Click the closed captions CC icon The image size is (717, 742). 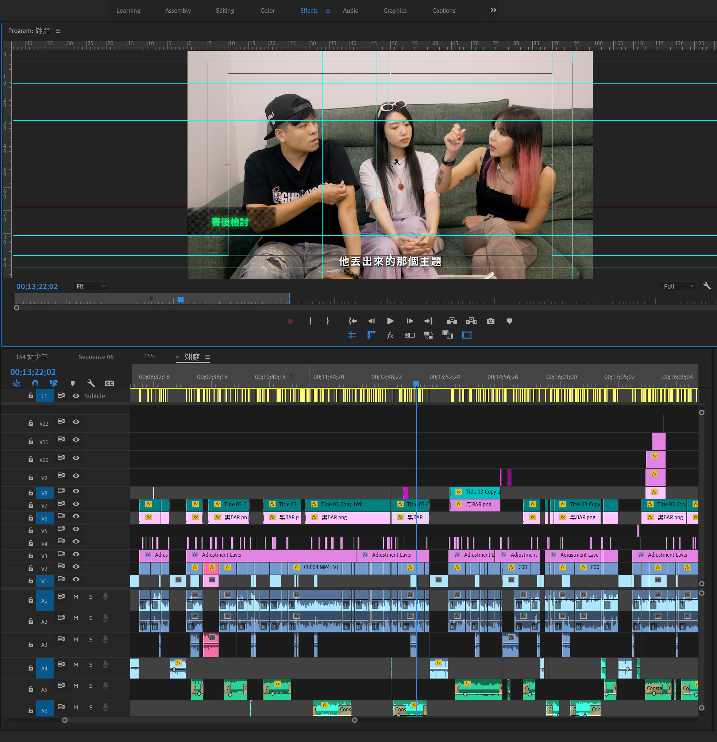click(x=109, y=383)
